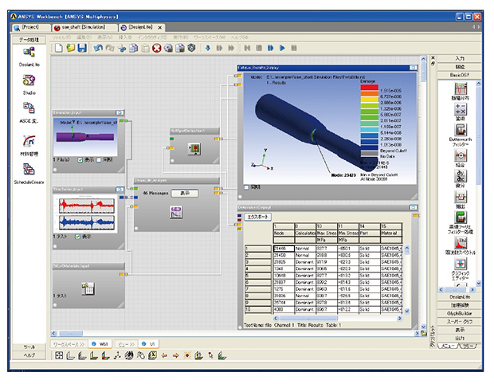This screenshot has width=494, height=384.
Task: Click the blue down-arrow step icon
Action: (208, 48)
